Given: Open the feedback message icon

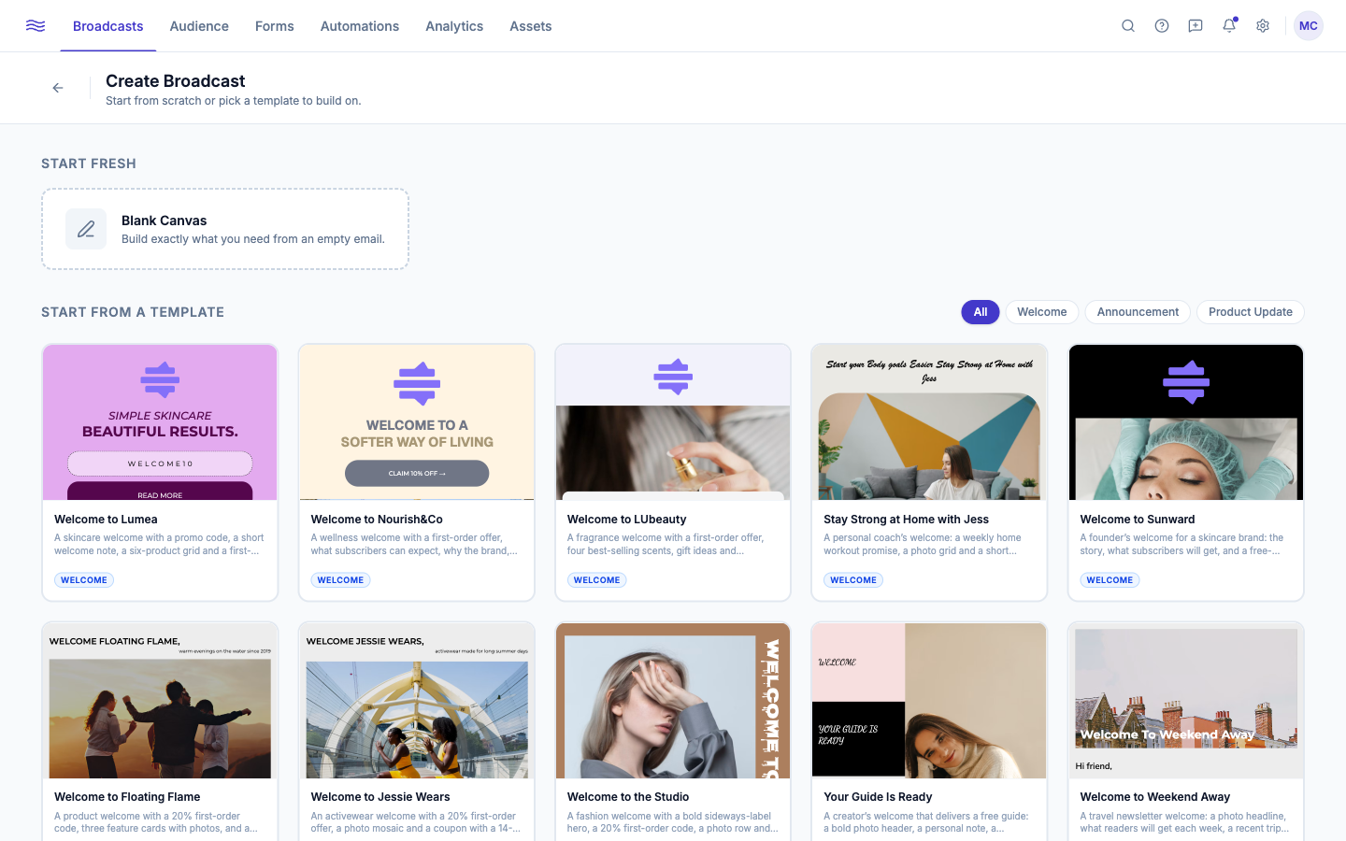Looking at the screenshot, I should pos(1196,26).
